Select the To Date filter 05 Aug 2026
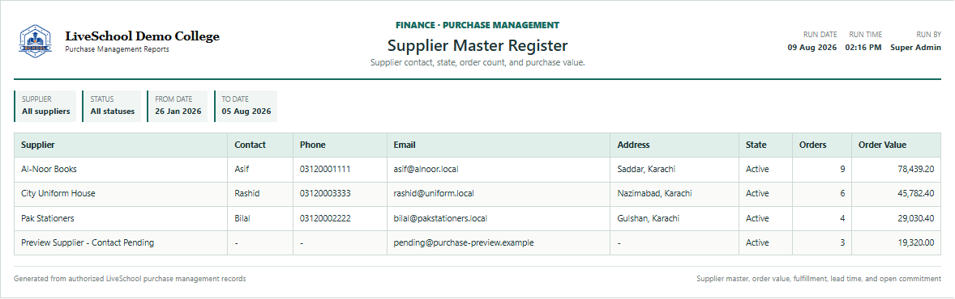The image size is (955, 299). (246, 107)
